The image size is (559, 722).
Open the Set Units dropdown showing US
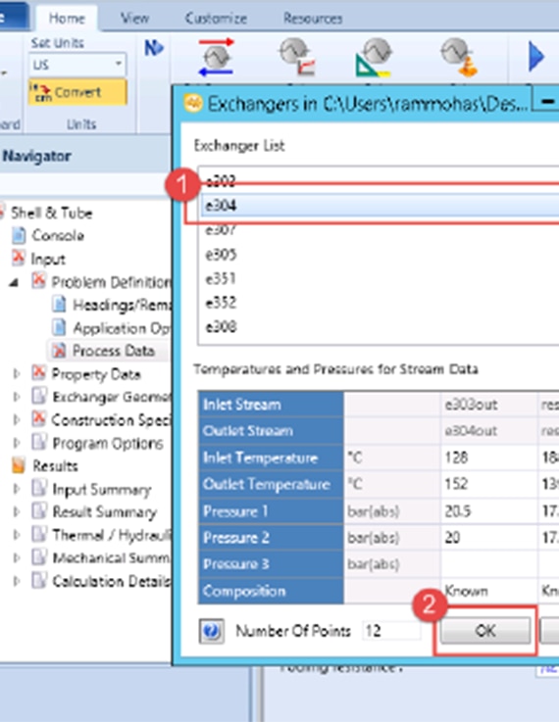pos(77,65)
